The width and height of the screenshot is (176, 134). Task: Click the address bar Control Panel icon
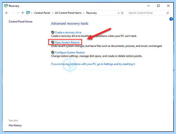point(28,13)
